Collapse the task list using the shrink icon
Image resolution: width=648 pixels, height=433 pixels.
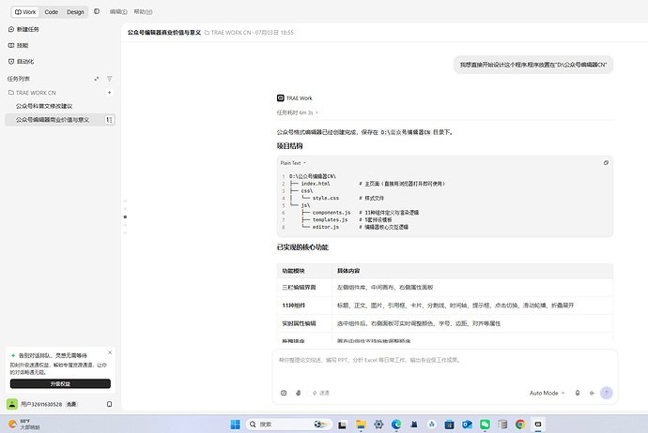pos(97,79)
